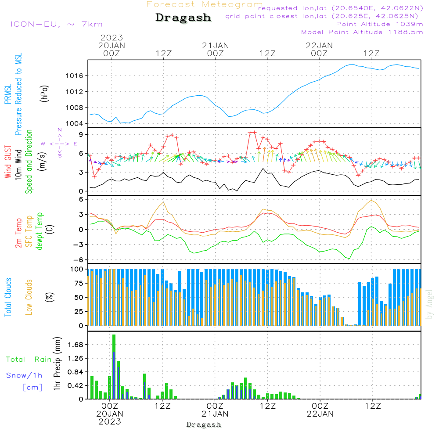Screen dimensions: 439x439
Task: Click the 'Dragash' chart title
Action: 183,18
